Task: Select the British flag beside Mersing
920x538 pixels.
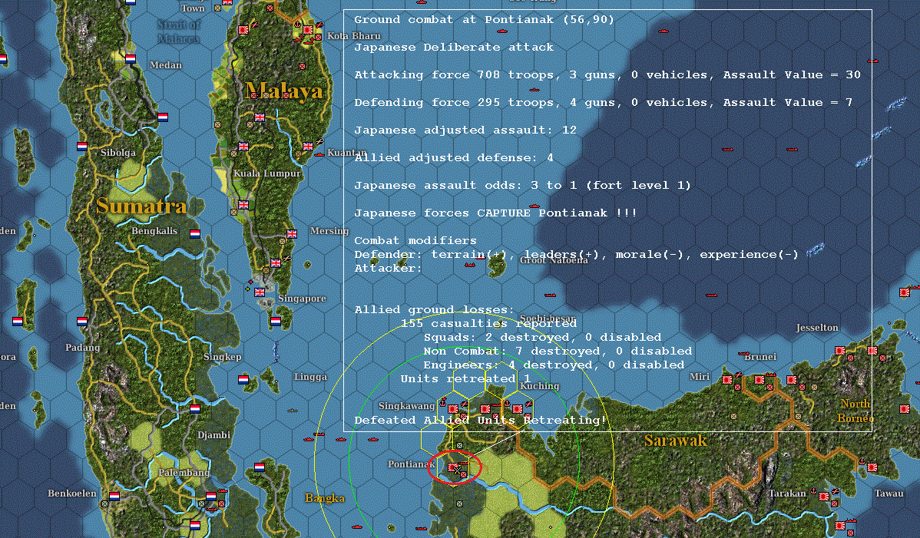Action: 292,234
